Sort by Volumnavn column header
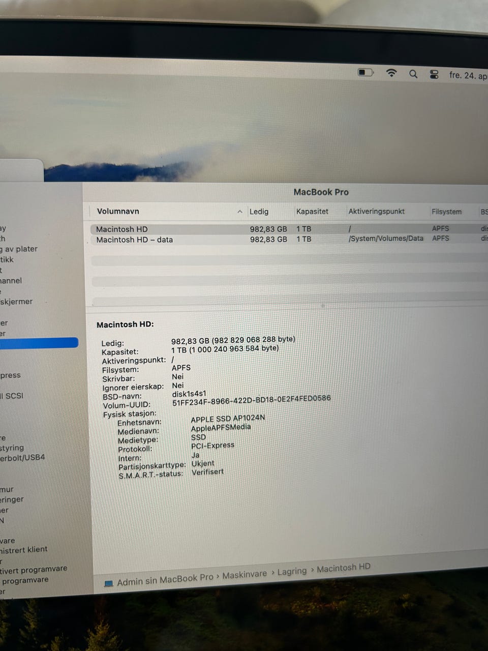Image resolution: width=488 pixels, height=651 pixels. click(x=118, y=211)
